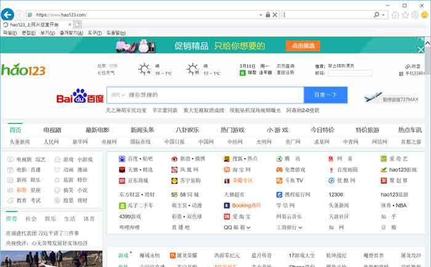Open Favorites with the star icon
Image resolution: width=431 pixels, height=267 pixels.
pos(405,15)
